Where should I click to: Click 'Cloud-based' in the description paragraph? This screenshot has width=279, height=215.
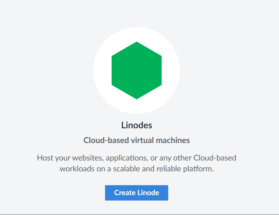point(215,158)
